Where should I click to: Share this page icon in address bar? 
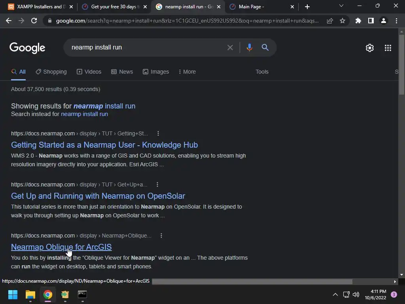pyautogui.click(x=330, y=21)
